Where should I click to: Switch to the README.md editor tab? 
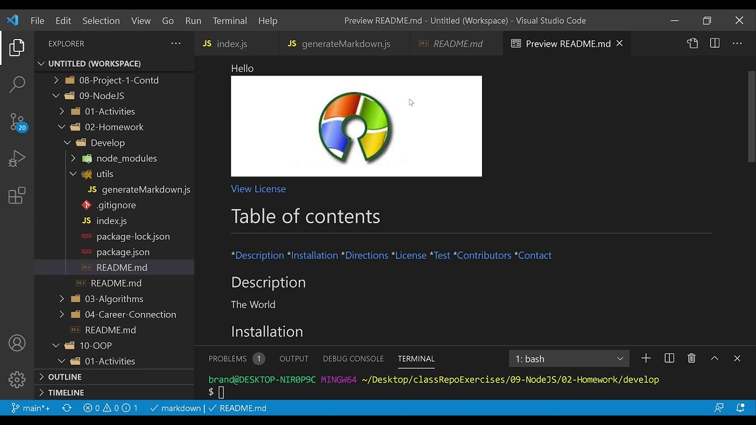pyautogui.click(x=457, y=44)
